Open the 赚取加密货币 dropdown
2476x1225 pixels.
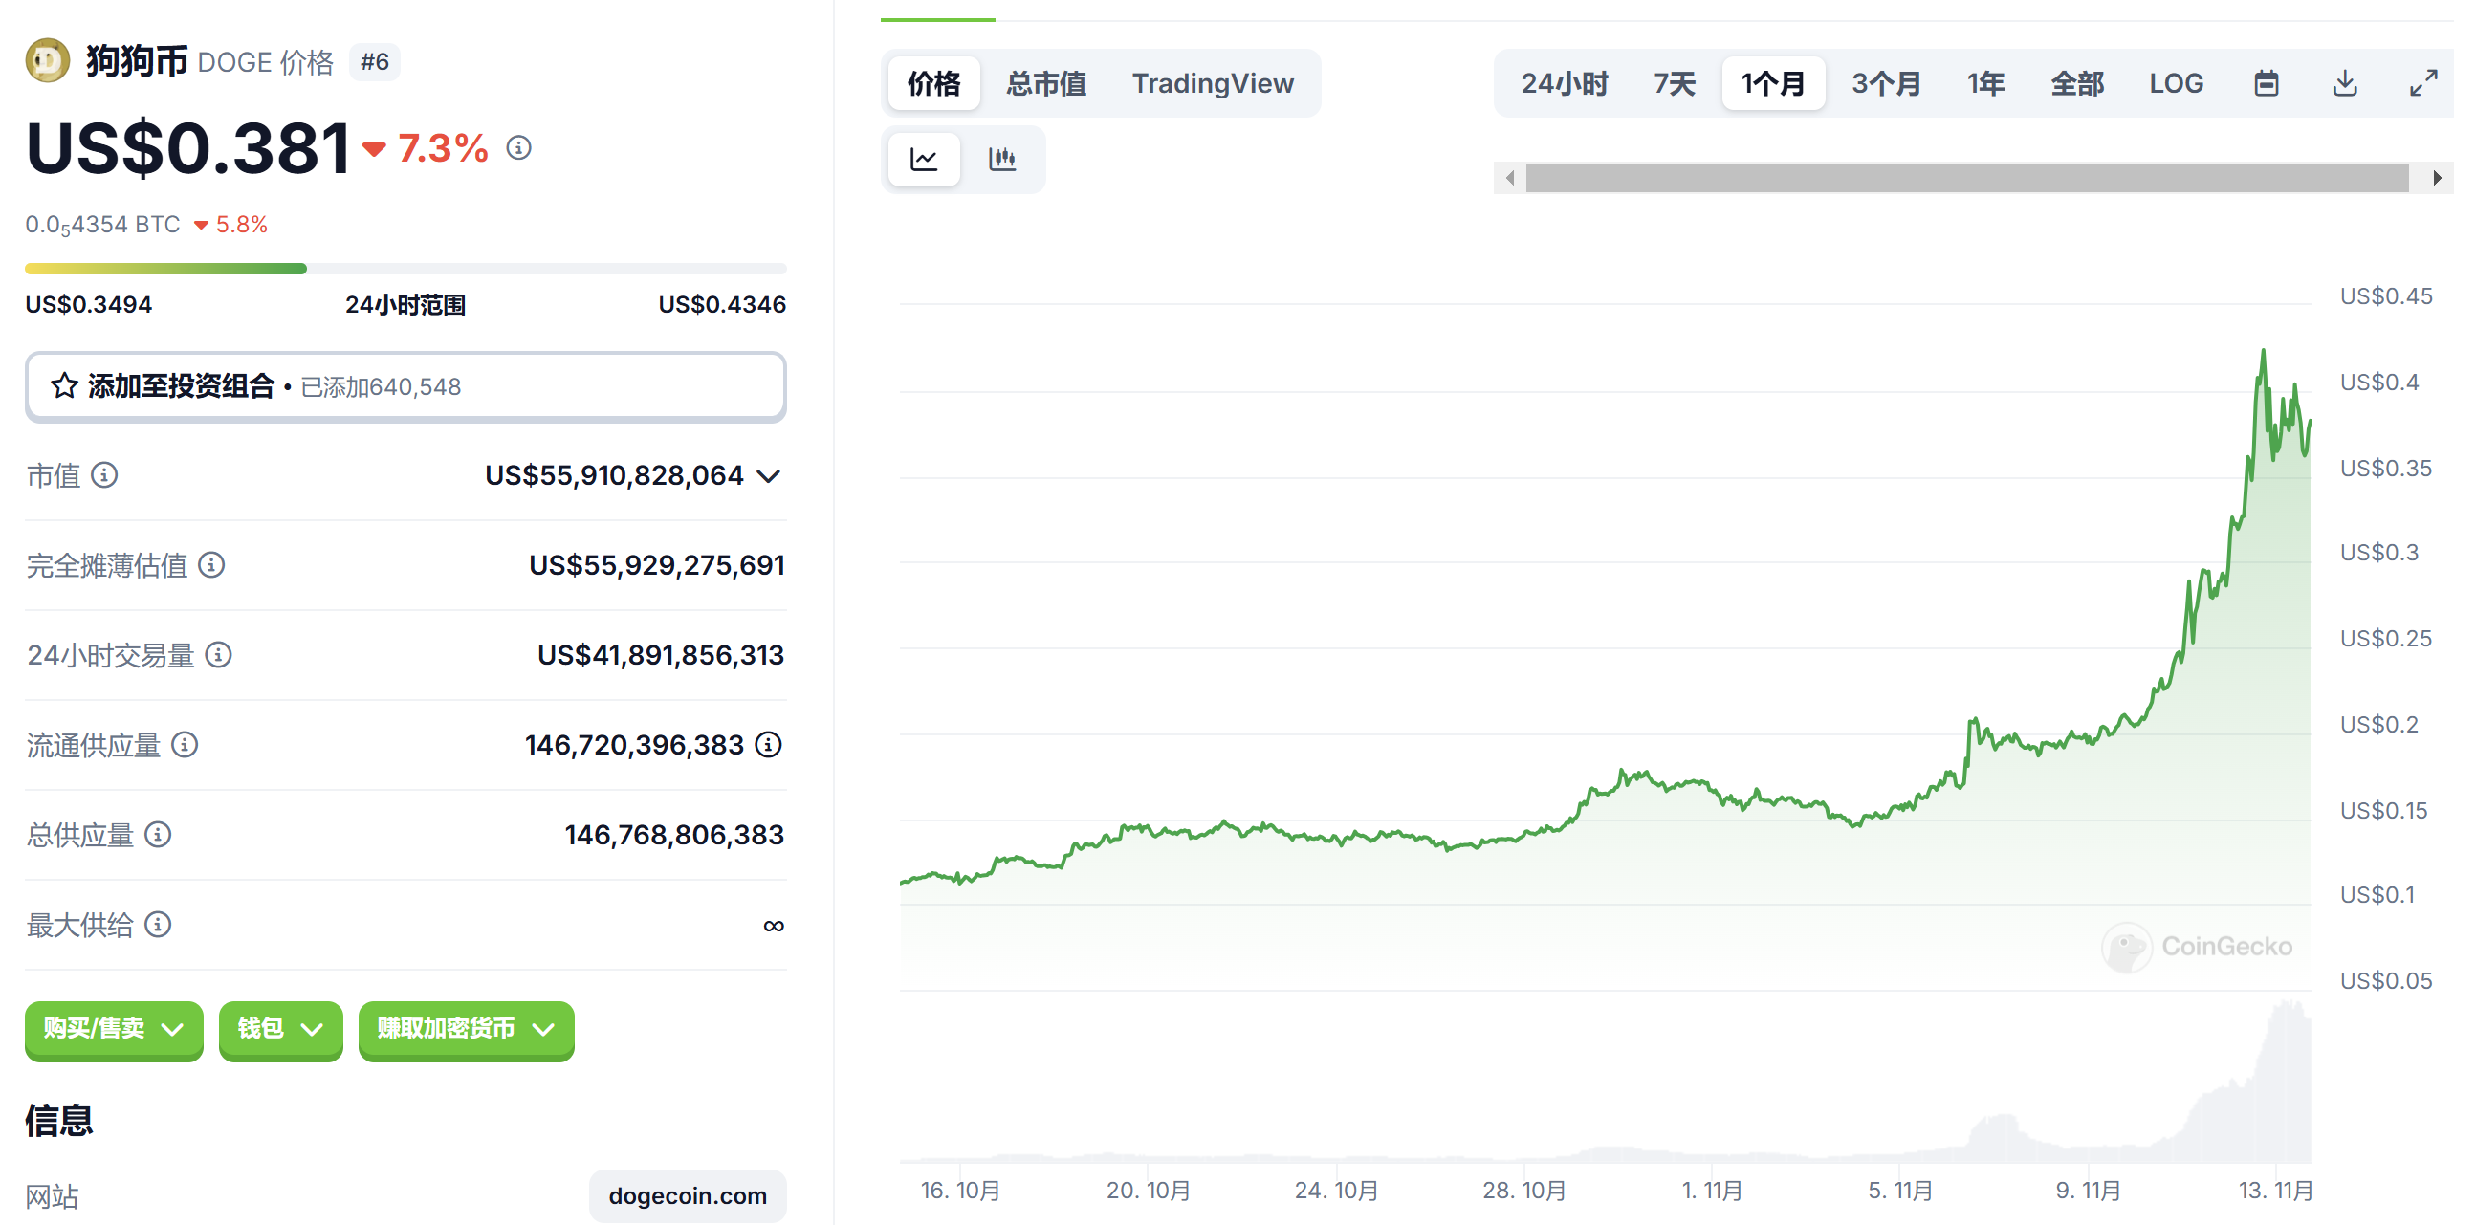[x=465, y=1029]
